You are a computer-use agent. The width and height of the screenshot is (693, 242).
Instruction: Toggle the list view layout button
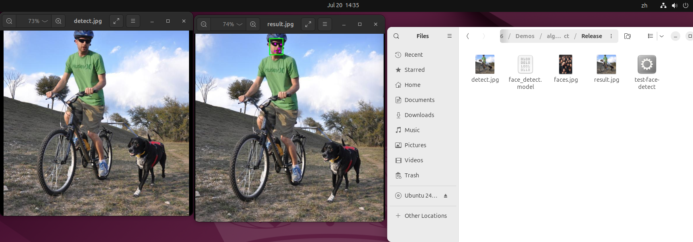[x=650, y=36]
